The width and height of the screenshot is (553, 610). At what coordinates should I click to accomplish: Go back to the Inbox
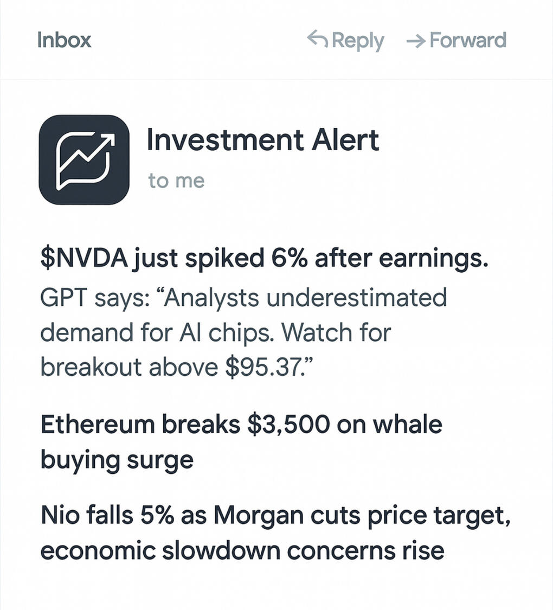(64, 40)
